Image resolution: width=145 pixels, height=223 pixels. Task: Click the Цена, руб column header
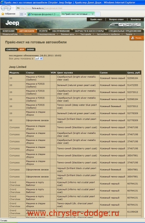pos(133,73)
